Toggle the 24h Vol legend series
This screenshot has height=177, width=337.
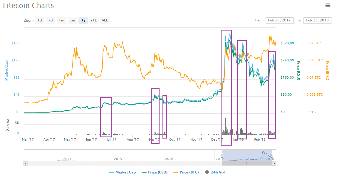tap(215, 172)
